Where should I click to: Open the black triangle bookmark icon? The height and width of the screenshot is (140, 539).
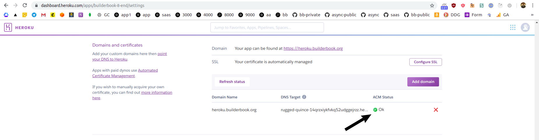click(15, 15)
